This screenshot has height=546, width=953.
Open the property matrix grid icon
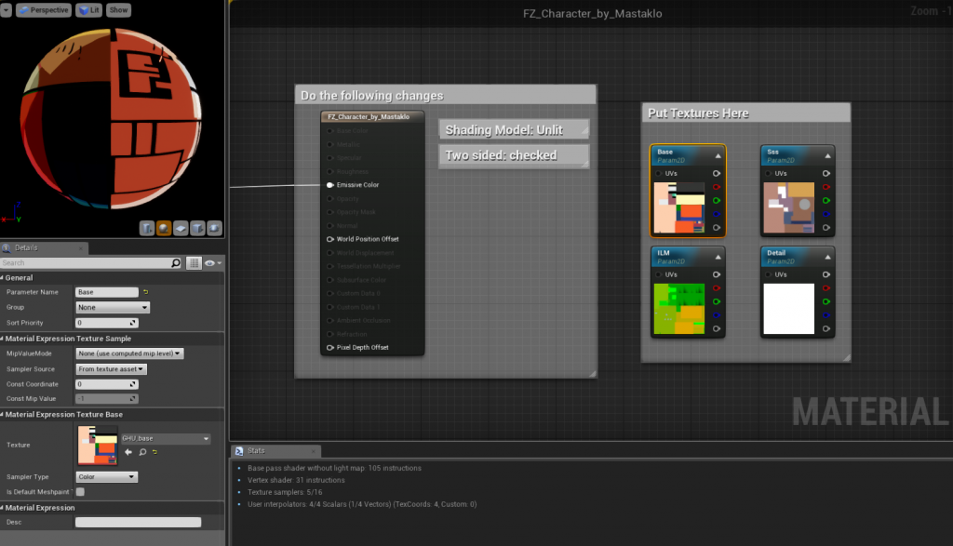pos(194,263)
